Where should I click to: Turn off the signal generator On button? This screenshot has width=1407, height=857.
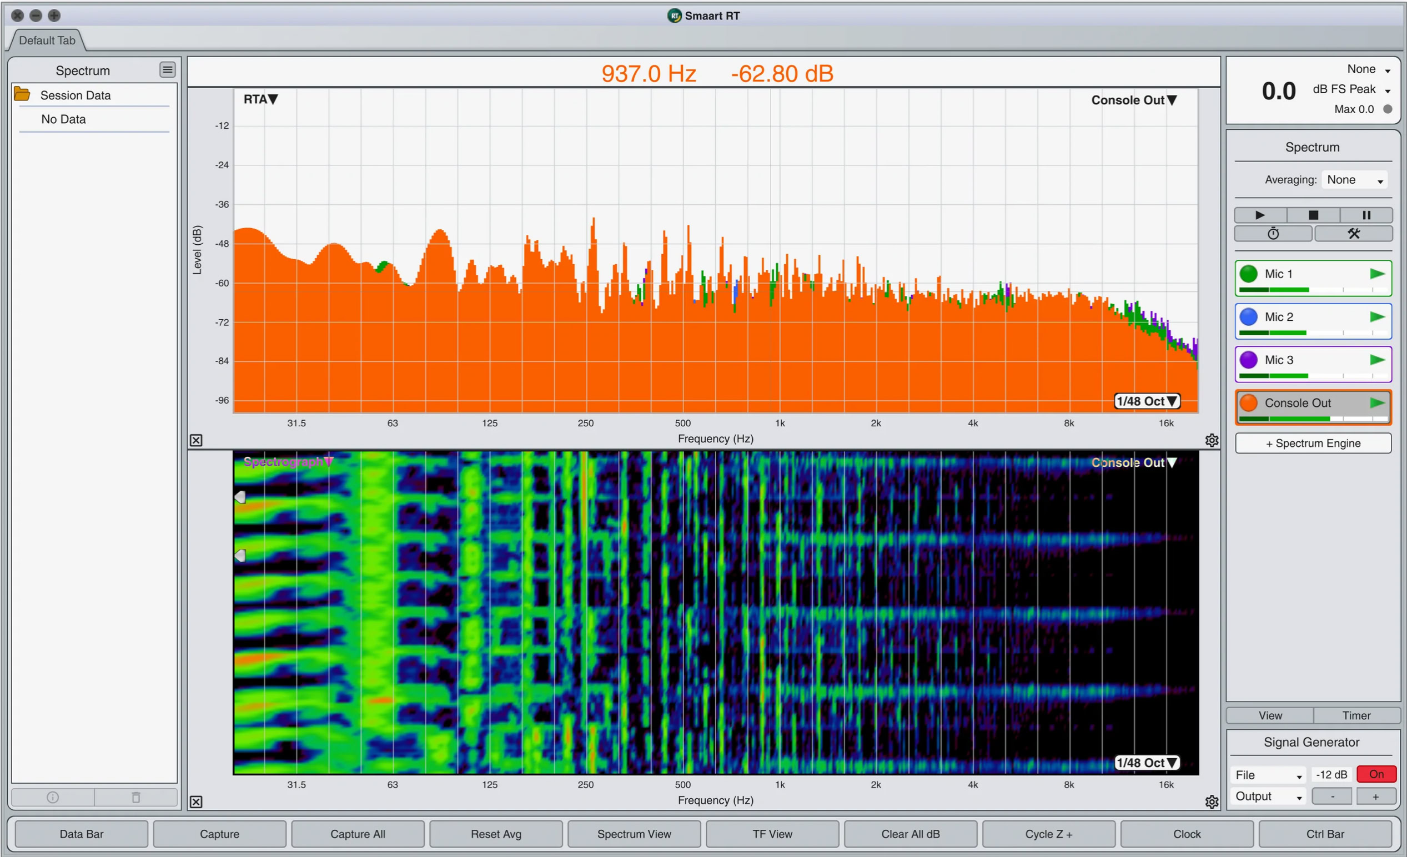(1375, 774)
